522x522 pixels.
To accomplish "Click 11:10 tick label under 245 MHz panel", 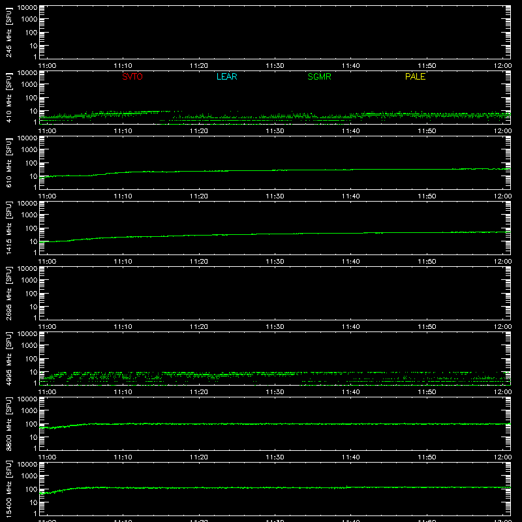I will click(123, 66).
